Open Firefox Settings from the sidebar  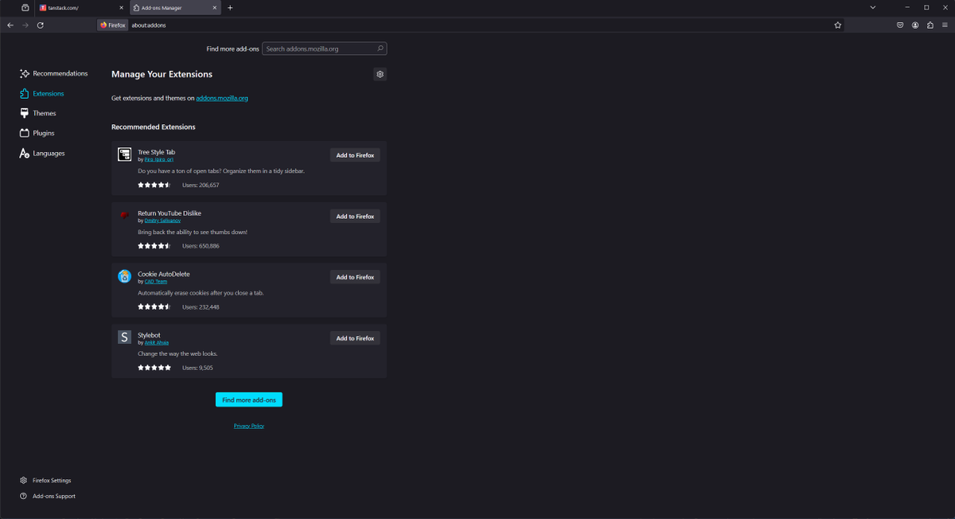tap(45, 481)
